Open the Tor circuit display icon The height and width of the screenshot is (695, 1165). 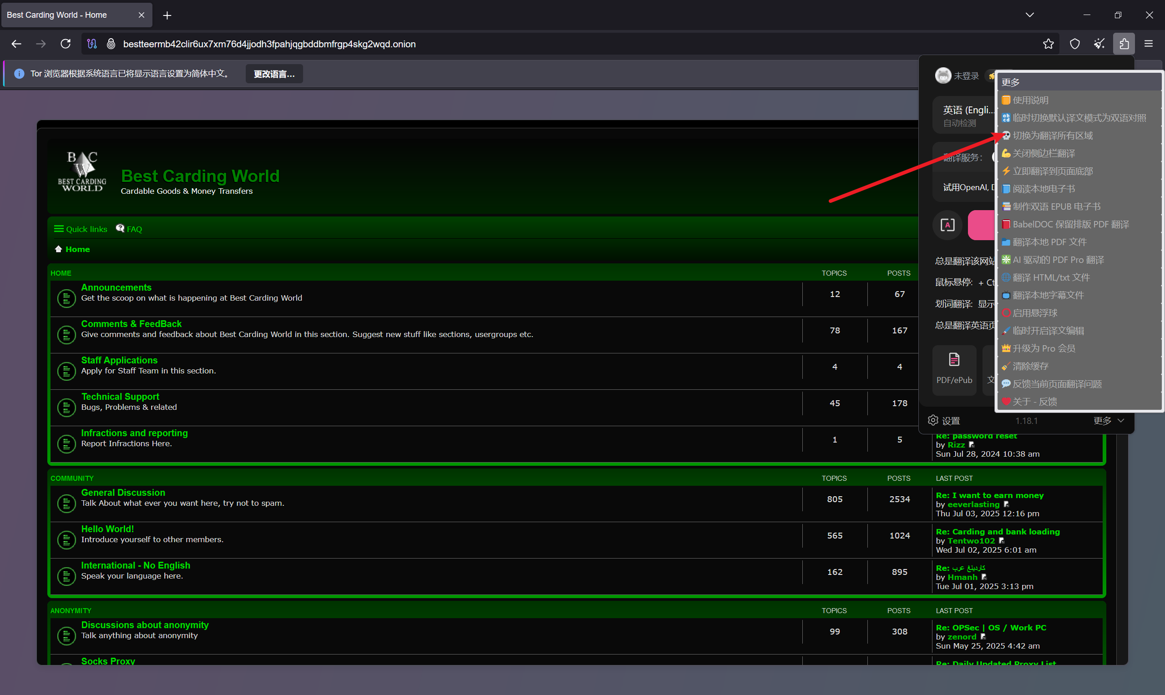[x=92, y=44]
